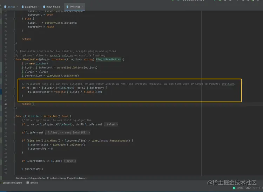Open the Sequence Diagram tool window
Image resolution: width=263 pixels, height=192 pixels.
click(x=12, y=183)
